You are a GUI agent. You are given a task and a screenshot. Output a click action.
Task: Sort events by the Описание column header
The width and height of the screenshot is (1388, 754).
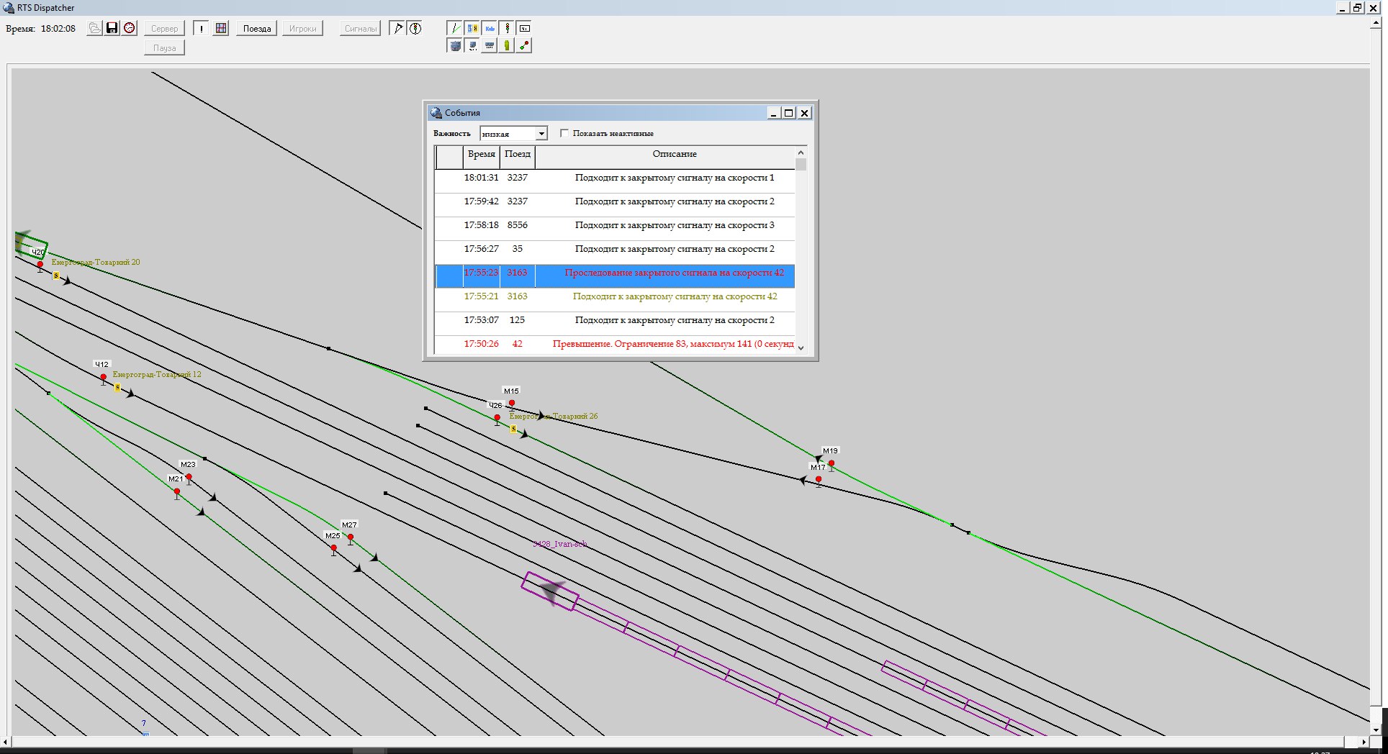coord(665,157)
